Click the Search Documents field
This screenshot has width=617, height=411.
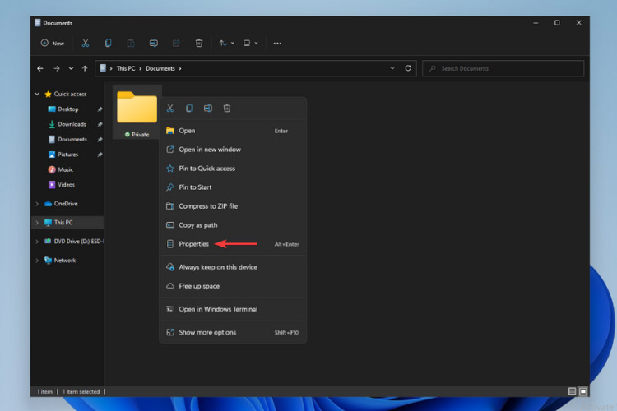(x=503, y=68)
